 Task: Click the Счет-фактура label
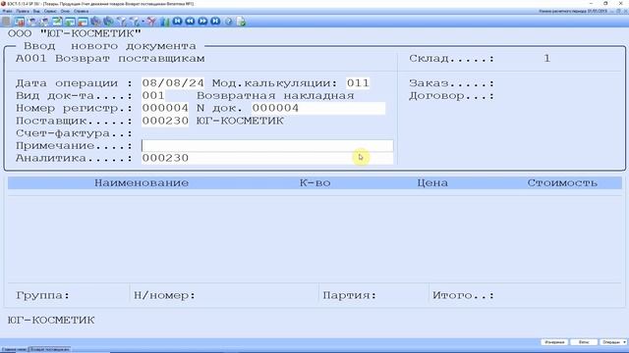pos(75,133)
